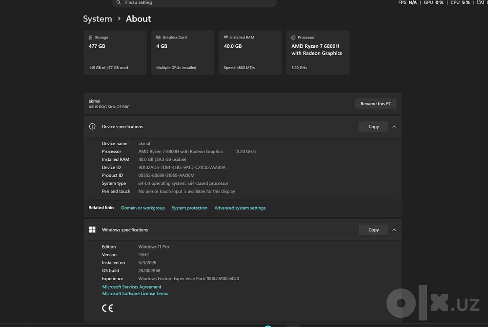Click the No pen or touch input text
The image size is (488, 327).
point(187,192)
